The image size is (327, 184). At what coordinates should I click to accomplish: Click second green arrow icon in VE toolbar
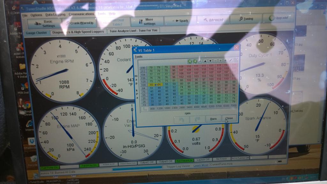pyautogui.click(x=195, y=61)
